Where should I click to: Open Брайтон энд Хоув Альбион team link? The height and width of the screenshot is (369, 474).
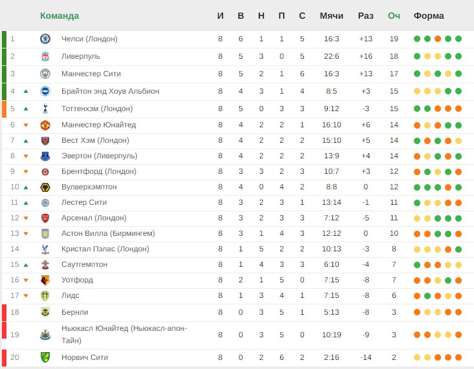(x=111, y=91)
